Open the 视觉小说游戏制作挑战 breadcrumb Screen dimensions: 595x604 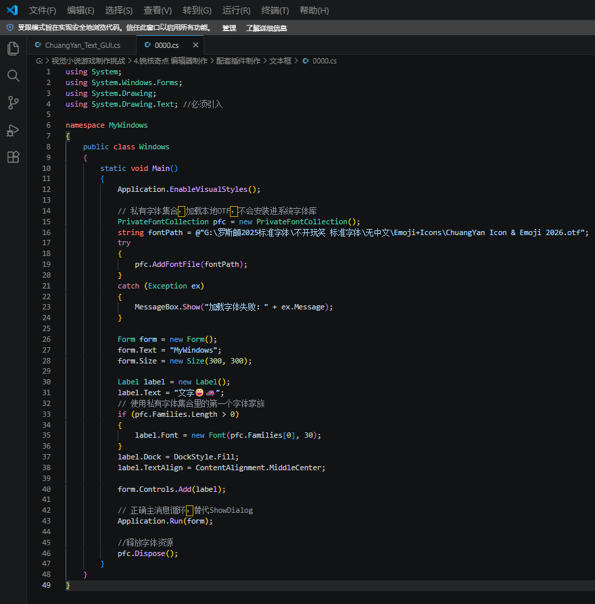pos(89,61)
